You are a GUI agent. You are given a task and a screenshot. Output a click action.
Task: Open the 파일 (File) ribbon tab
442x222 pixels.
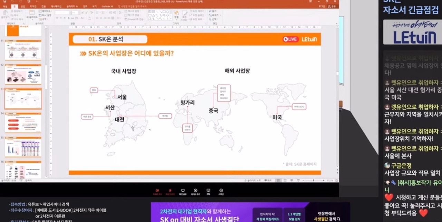5,6
